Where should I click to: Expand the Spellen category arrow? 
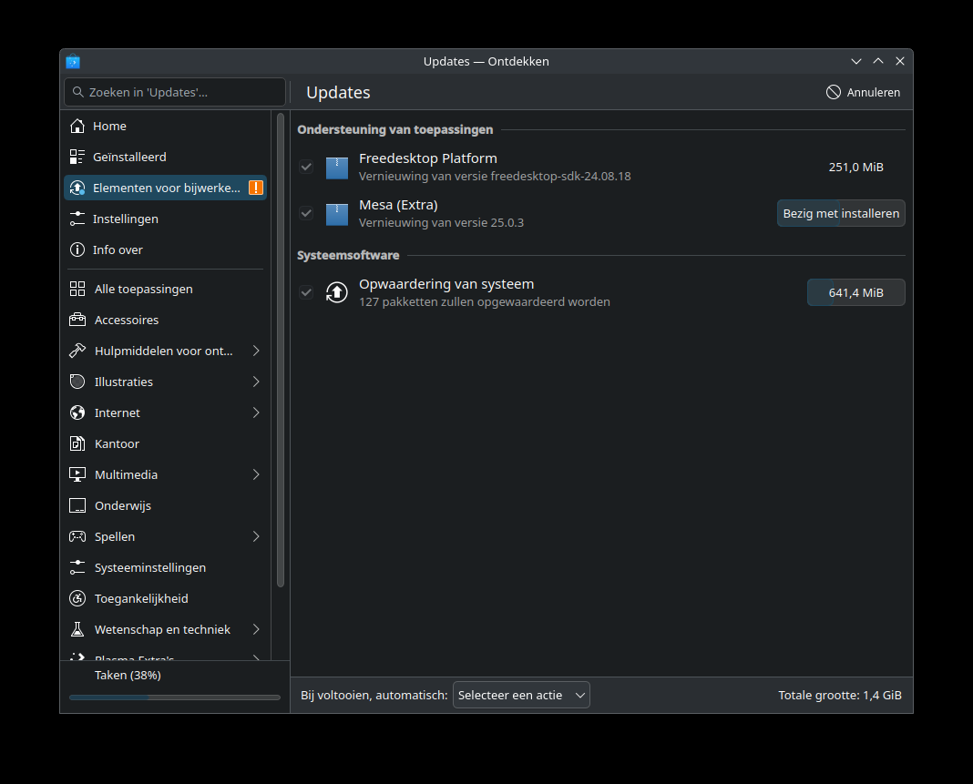point(256,537)
